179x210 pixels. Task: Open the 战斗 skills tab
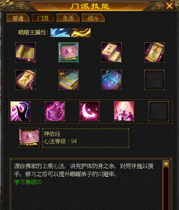tap(93, 18)
